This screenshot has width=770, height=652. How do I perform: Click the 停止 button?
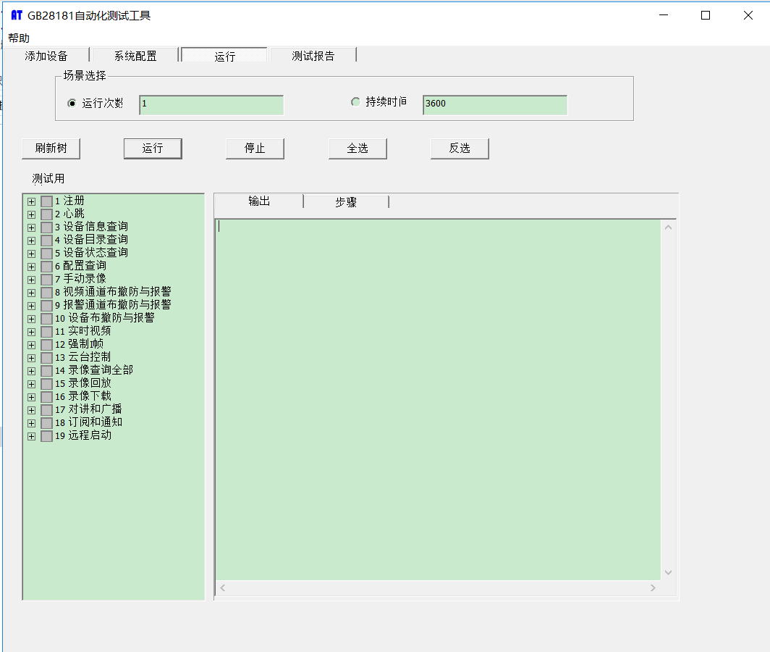(255, 149)
